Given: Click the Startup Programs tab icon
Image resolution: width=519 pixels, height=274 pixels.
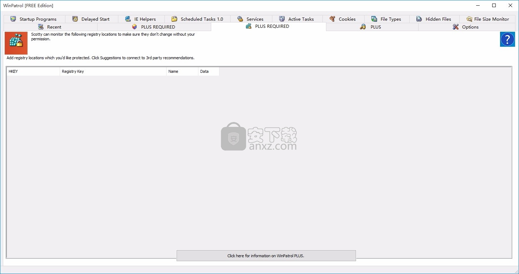Looking at the screenshot, I should pos(13,19).
